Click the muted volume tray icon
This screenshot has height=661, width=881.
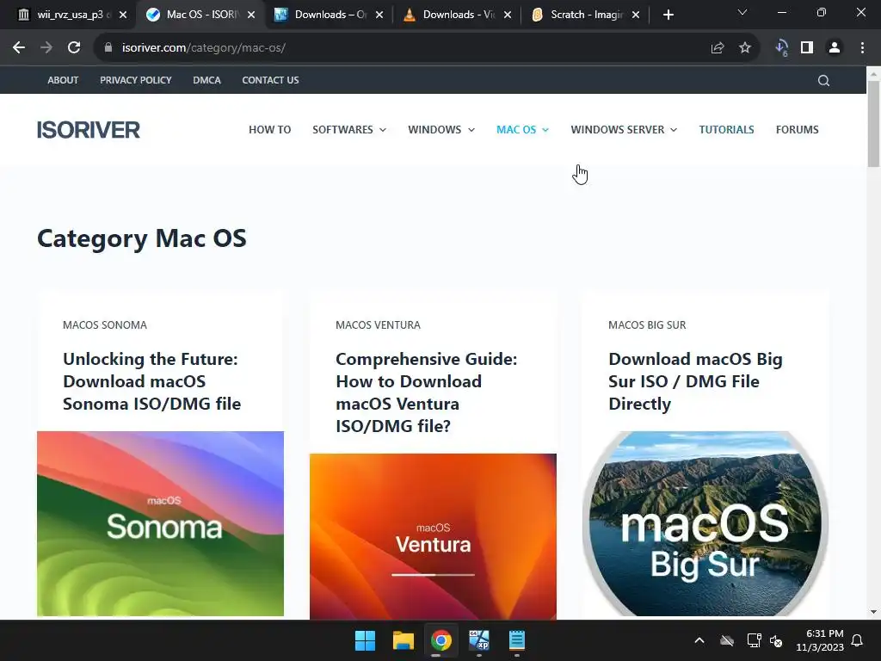click(776, 640)
